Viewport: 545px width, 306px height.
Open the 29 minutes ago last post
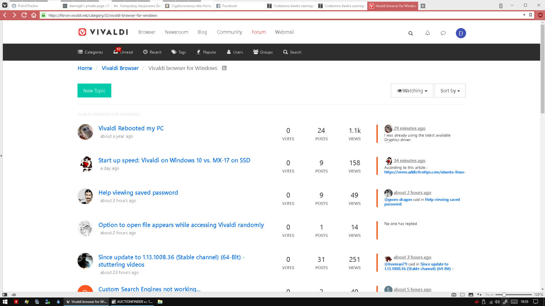[409, 128]
